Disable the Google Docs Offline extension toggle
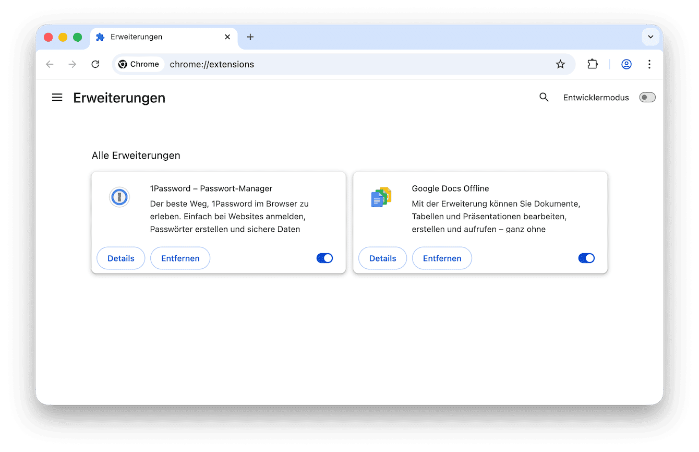 tap(586, 258)
